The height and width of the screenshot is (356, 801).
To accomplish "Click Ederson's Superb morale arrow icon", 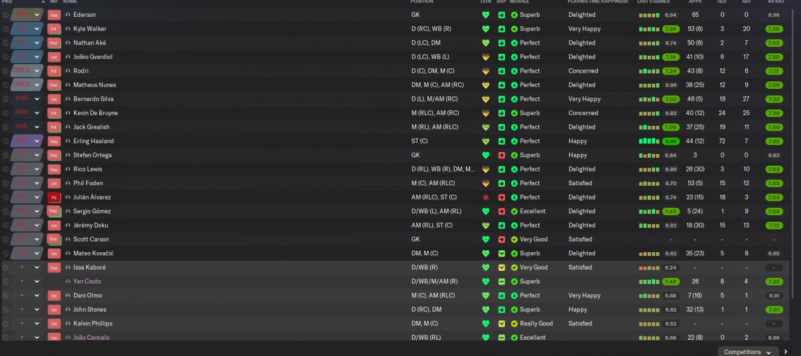I will (x=514, y=14).
